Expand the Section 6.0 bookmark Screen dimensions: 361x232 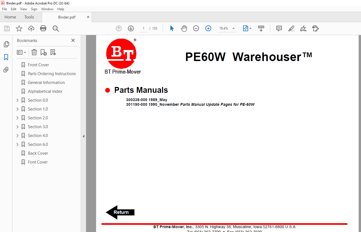17,144
